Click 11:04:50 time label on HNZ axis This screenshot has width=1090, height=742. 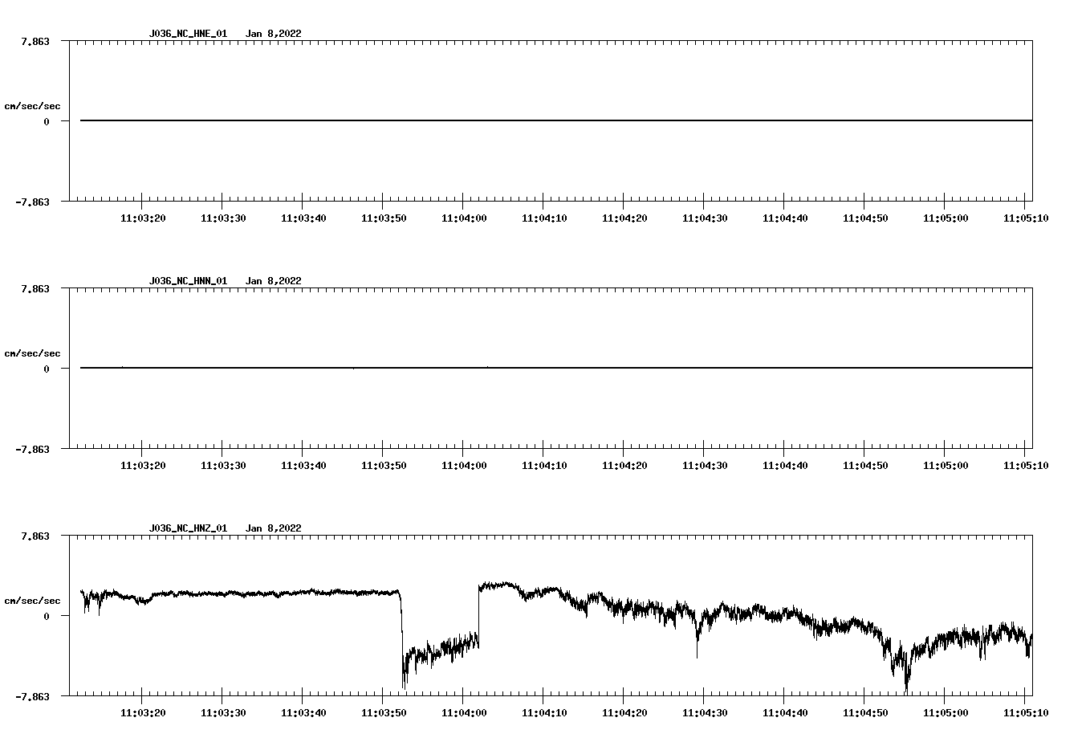[865, 712]
